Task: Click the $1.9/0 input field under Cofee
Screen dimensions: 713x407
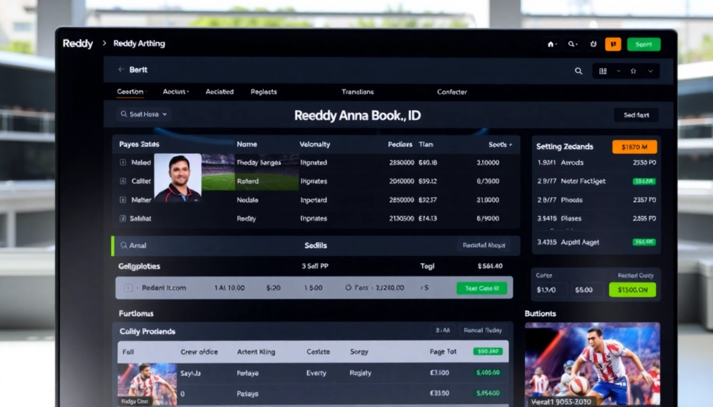Action: click(x=550, y=290)
